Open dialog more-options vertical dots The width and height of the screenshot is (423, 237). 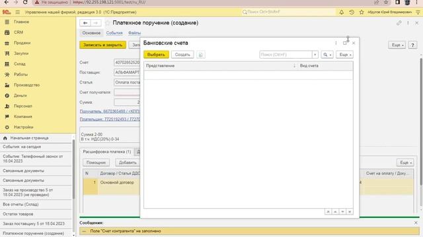point(336,43)
